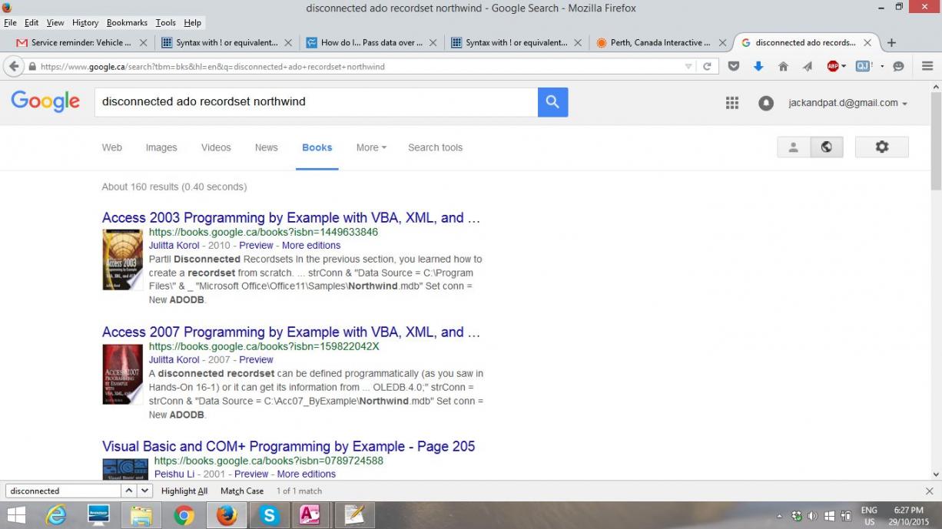Go back to the previous page

click(x=14, y=67)
